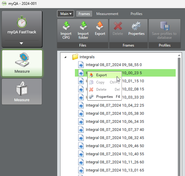Click file icon of integral 10_06_34 35
This screenshot has height=176, width=185.
[81, 121]
